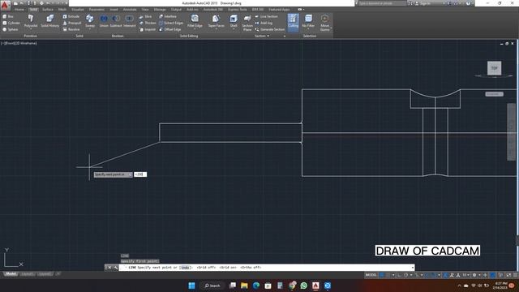519x292 pixels.
Task: Select the Add Jog tool
Action: (x=264, y=23)
